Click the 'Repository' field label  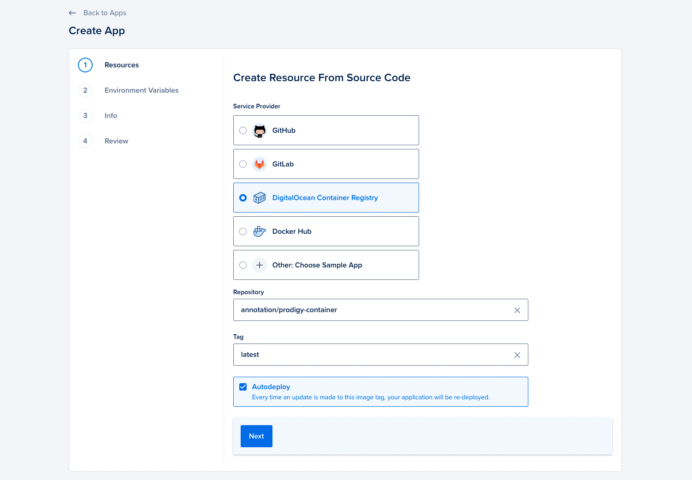[248, 292]
